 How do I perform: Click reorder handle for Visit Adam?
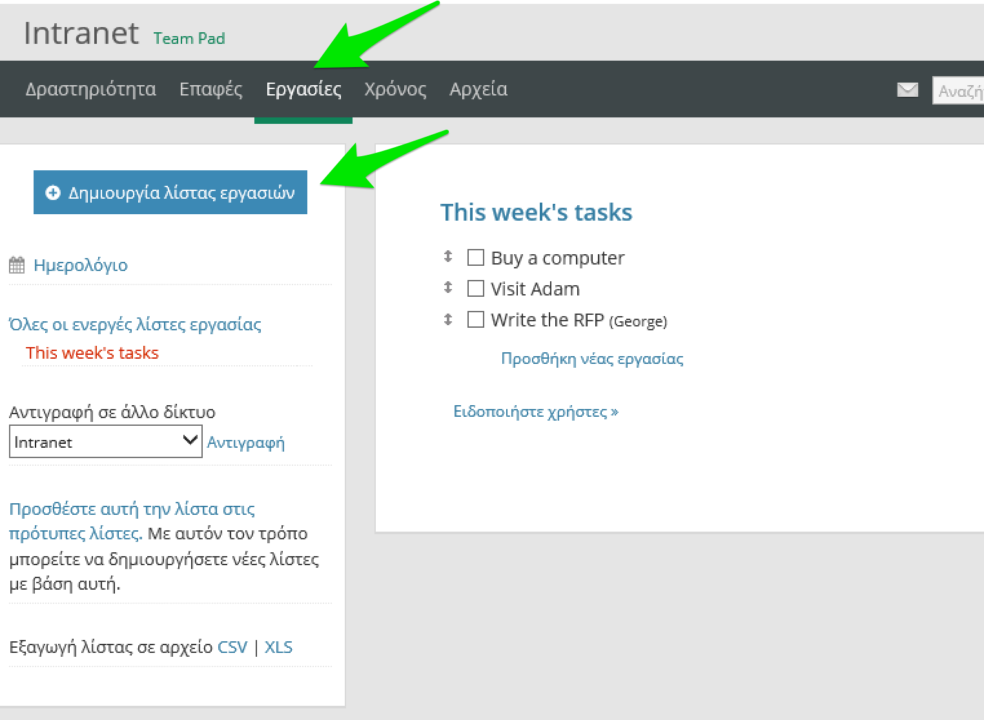coord(448,288)
